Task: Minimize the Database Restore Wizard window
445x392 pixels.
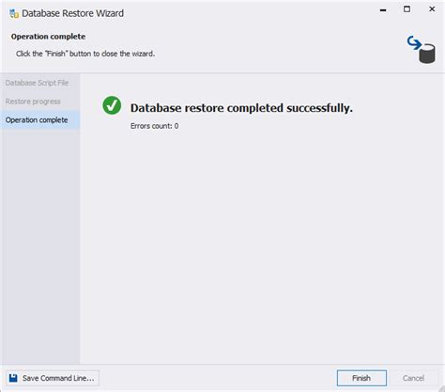Action: coord(383,10)
